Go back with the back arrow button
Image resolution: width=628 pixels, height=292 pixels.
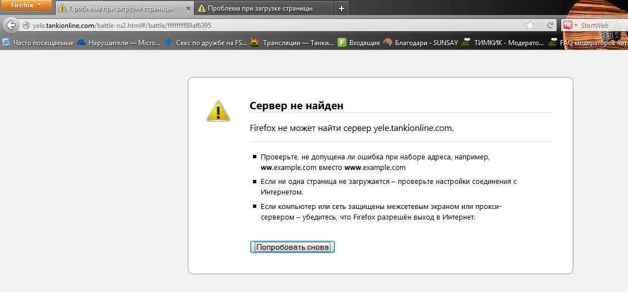click(11, 25)
